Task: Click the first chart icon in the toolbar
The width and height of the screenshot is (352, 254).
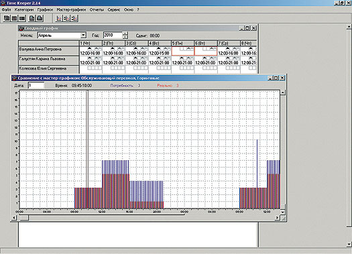Action: coord(59,18)
